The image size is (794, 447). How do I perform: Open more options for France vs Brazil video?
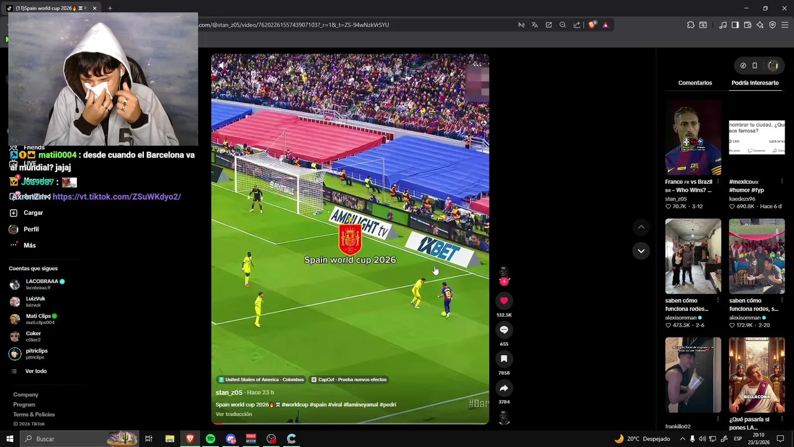coord(718,182)
